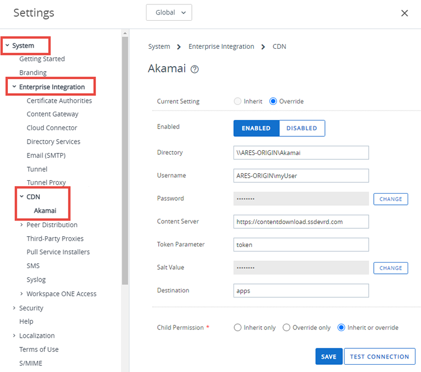Open the Syslog settings item

coord(36,279)
